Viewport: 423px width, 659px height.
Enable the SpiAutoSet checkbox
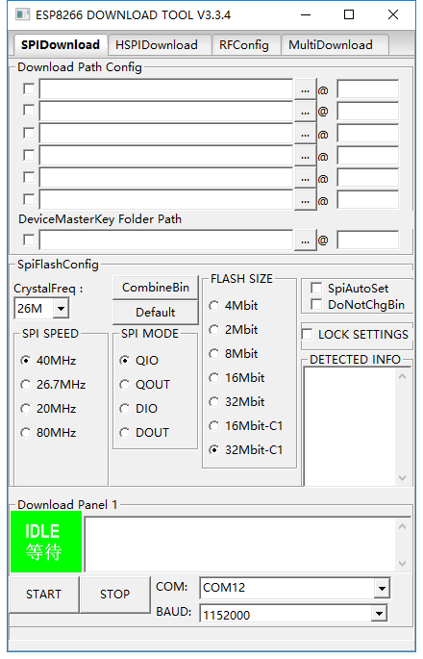click(316, 288)
